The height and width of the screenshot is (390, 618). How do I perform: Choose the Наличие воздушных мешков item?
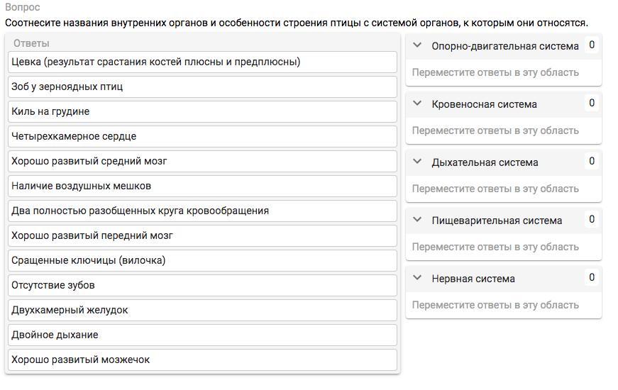coord(202,186)
